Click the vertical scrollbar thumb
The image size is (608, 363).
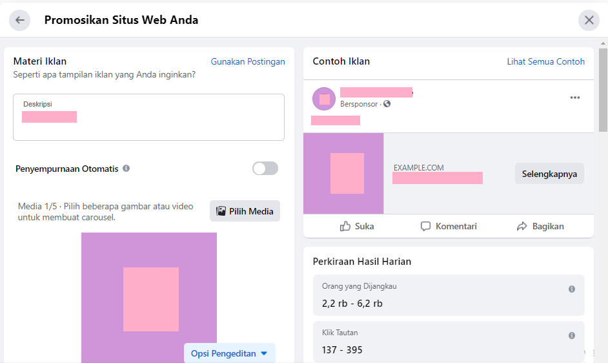pyautogui.click(x=603, y=90)
